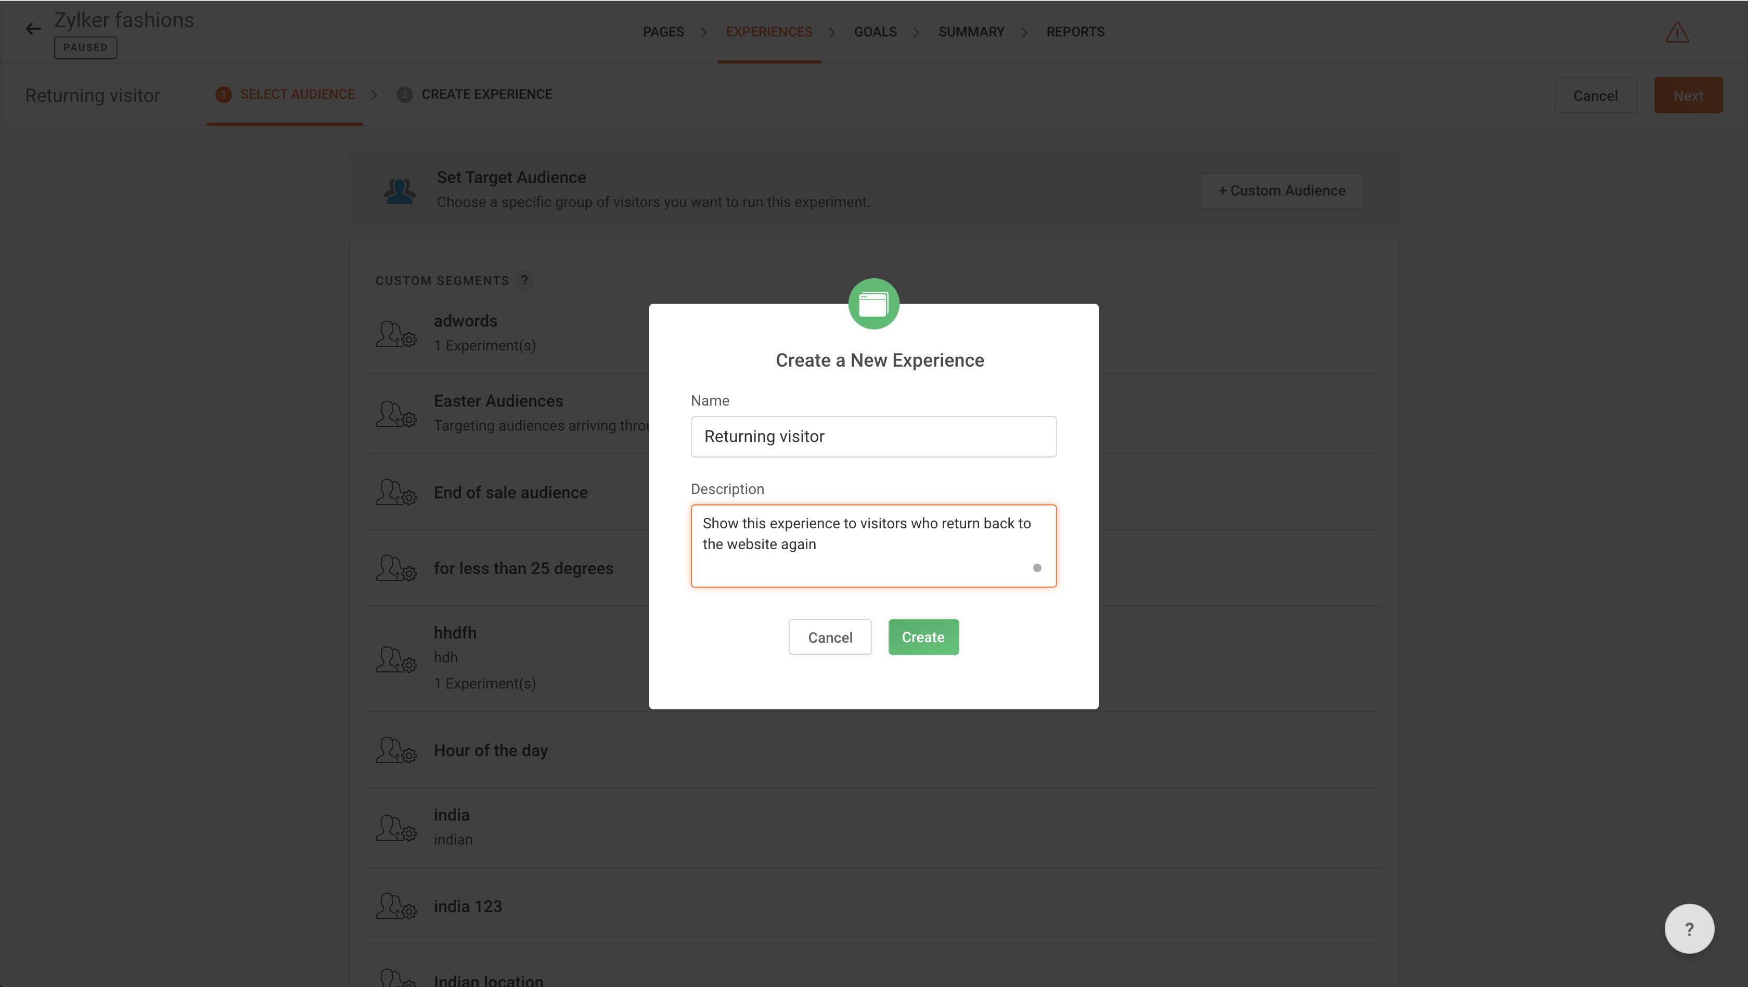
Task: Click the Custom Segments help question icon
Action: (524, 279)
